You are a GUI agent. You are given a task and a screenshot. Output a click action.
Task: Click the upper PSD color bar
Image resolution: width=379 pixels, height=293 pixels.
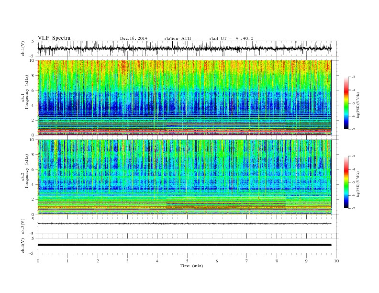tap(346, 103)
